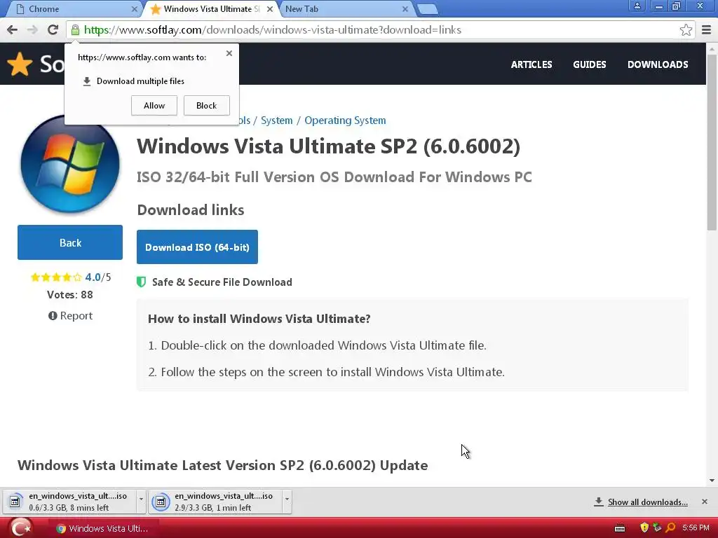Click the Softlay star logo

[20, 64]
